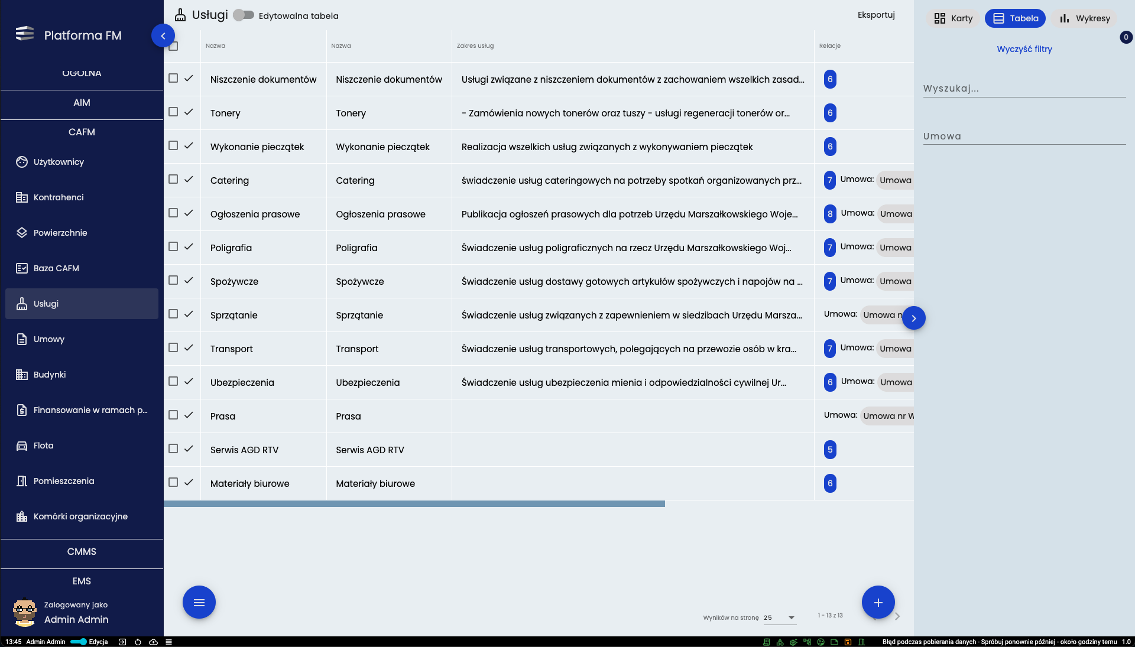Image resolution: width=1135 pixels, height=647 pixels.
Task: Open the blue round menu button
Action: coord(199,602)
